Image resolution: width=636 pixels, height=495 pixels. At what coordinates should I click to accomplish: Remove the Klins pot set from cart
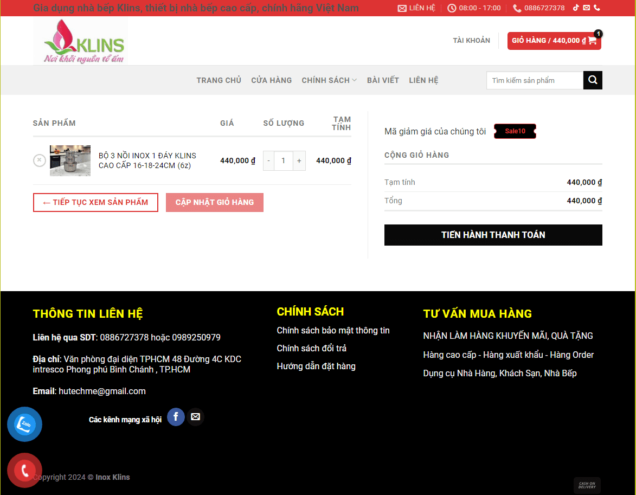click(40, 160)
